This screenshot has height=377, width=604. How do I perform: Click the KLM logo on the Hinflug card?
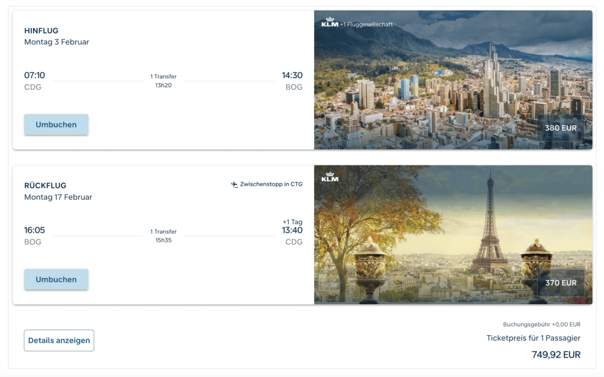pyautogui.click(x=329, y=23)
